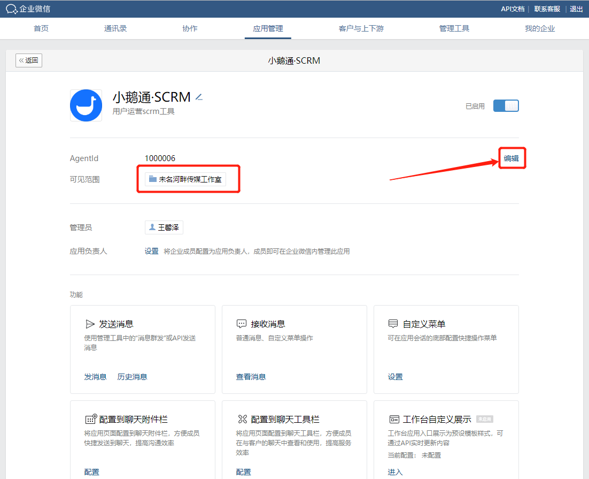Viewport: 589px width, 479px height.
Task: Click the 接收消息 card title
Action: coord(268,324)
